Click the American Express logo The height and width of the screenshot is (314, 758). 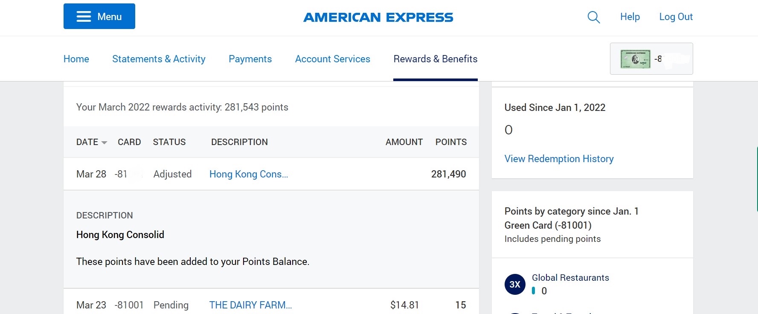coord(378,17)
